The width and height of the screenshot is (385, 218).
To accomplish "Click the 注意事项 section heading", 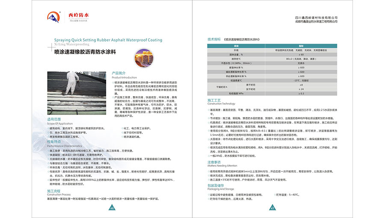I will [x=214, y=162].
